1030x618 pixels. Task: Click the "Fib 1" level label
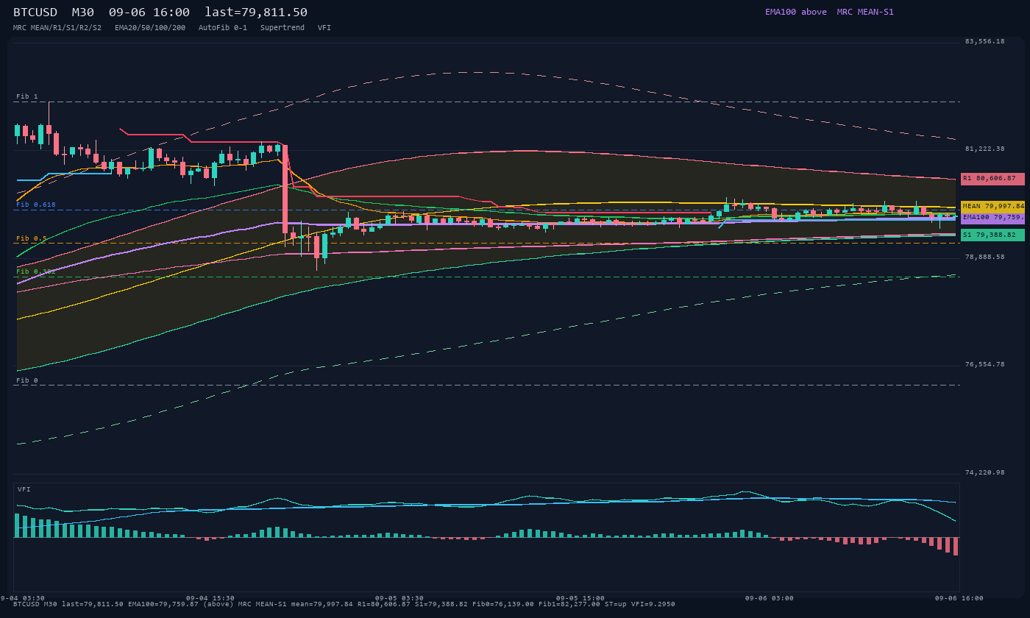27,96
